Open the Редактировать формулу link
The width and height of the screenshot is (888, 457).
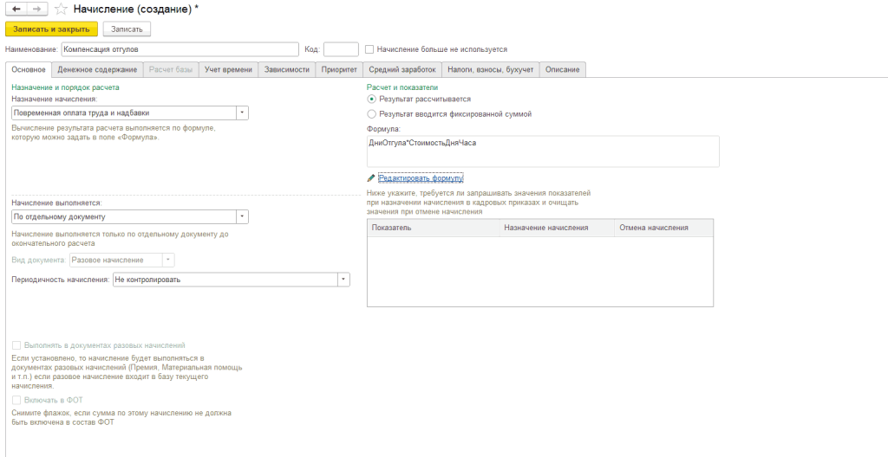(421, 177)
